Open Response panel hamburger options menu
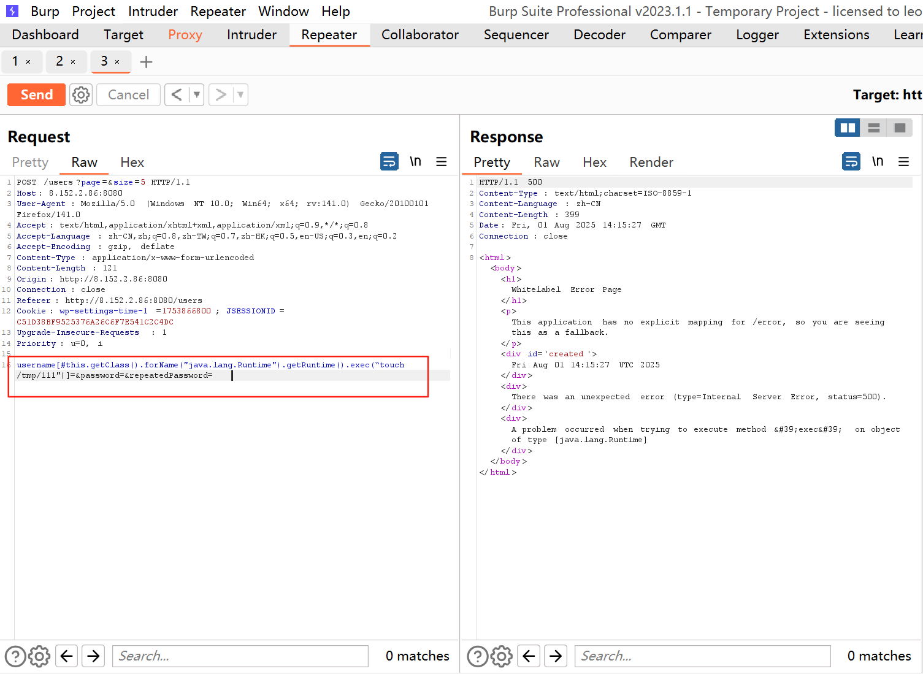This screenshot has height=674, width=923. coord(903,161)
